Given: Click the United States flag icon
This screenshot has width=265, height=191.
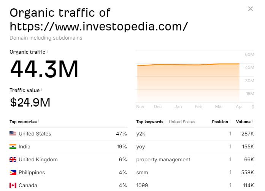Looking at the screenshot, I should click(13, 134).
